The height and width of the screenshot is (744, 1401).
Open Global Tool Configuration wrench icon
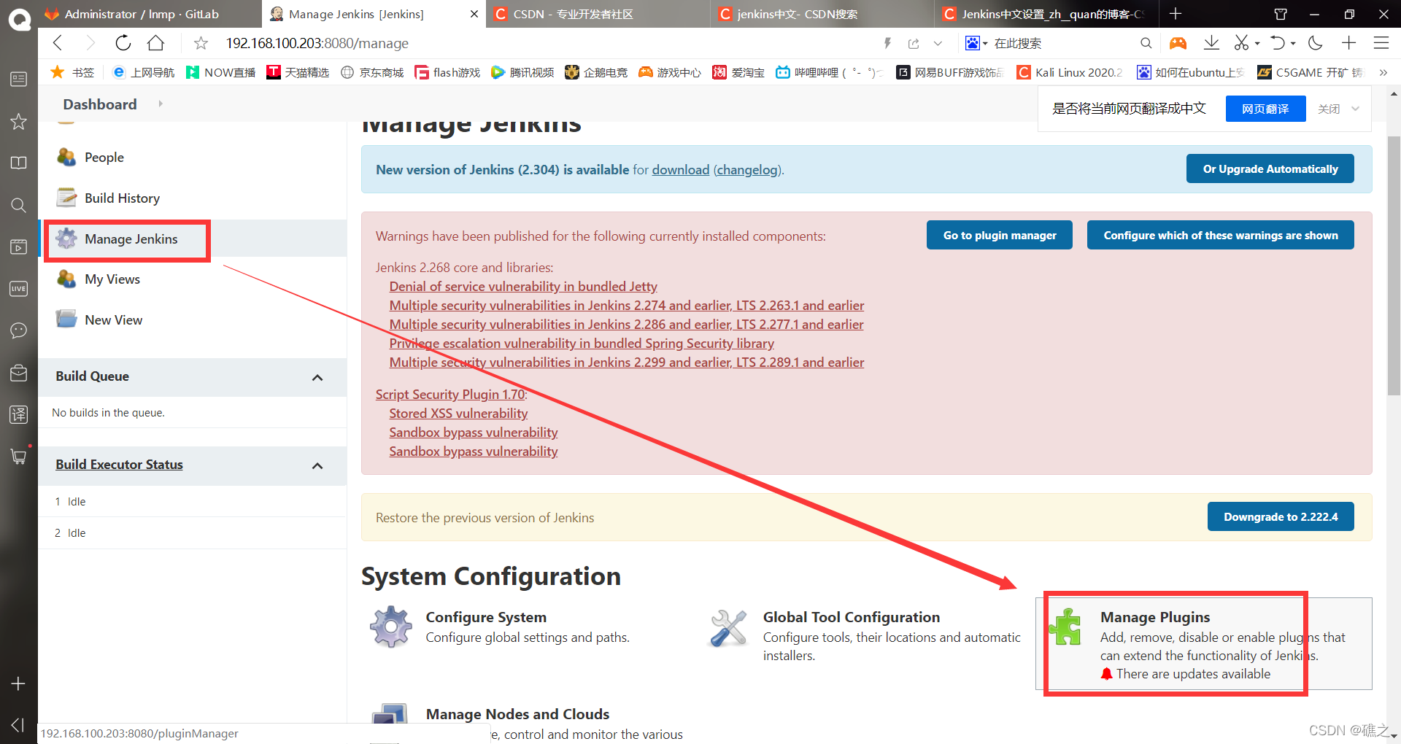pyautogui.click(x=728, y=627)
